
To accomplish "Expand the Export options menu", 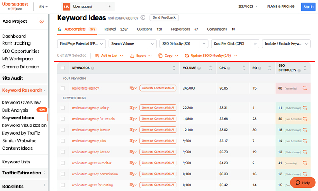I will (141, 56).
